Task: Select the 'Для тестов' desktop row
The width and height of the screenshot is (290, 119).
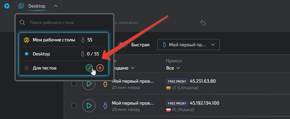Action: pyautogui.click(x=64, y=68)
